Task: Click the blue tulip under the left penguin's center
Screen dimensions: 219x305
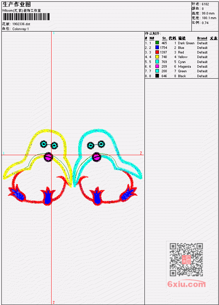Action: (x=48, y=196)
